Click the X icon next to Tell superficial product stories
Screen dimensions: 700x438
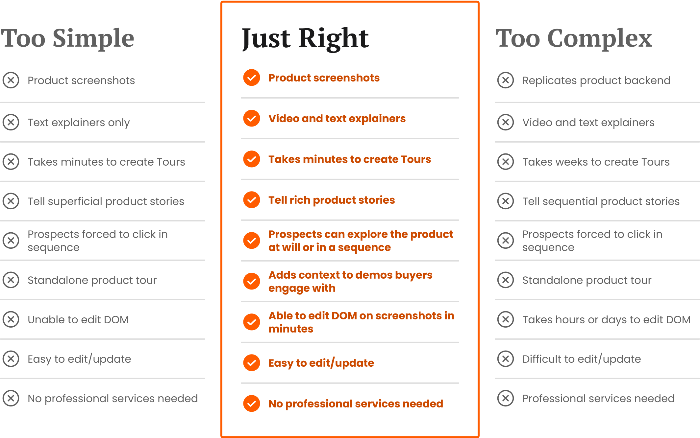(11, 201)
